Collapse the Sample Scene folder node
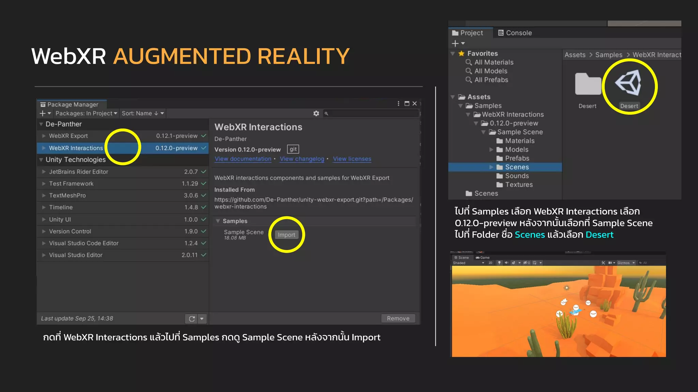This screenshot has width=698, height=392. point(483,132)
